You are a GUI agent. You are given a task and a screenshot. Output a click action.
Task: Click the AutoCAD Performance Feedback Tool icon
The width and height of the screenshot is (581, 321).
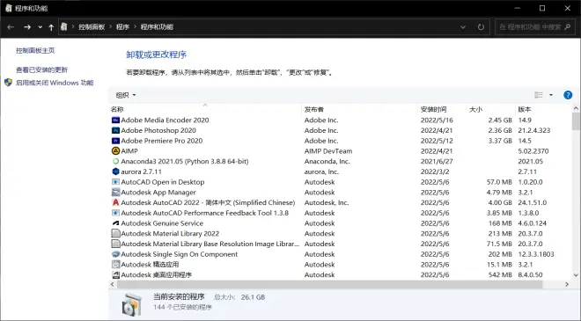pyautogui.click(x=115, y=213)
